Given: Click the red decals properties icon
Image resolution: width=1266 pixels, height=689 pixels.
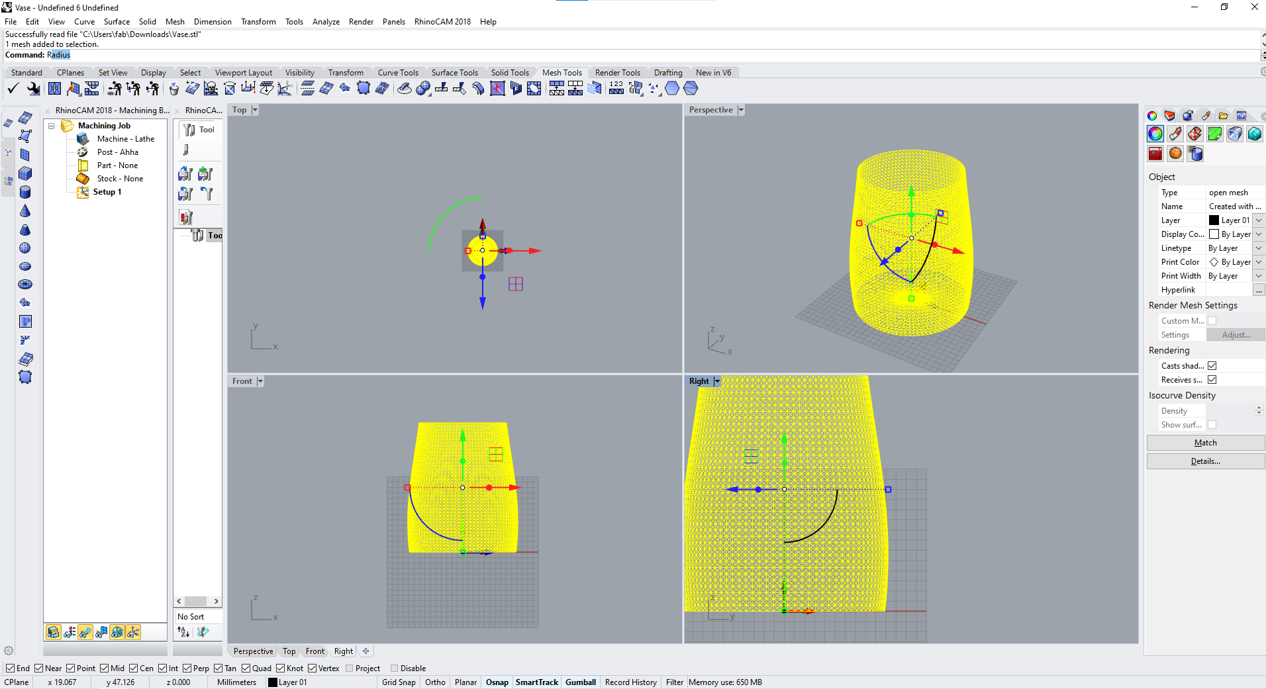Looking at the screenshot, I should 1155,154.
